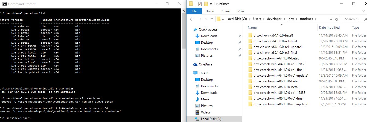Select Music under This PC
The image size is (367, 123).
tap(205, 99)
